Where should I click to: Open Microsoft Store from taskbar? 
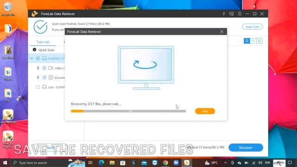point(123,163)
